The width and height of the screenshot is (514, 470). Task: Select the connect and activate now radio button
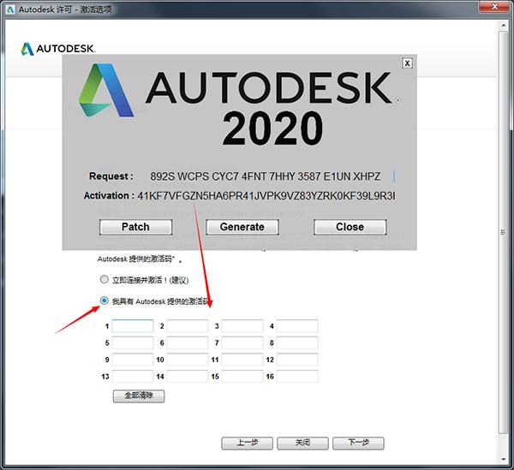(104, 279)
